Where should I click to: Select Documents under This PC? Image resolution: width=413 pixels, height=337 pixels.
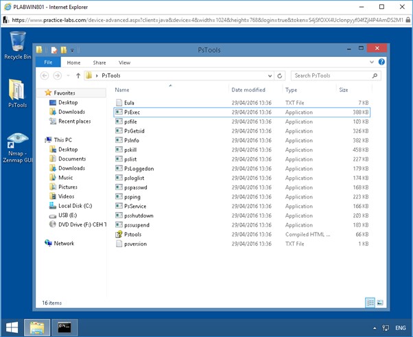tap(72, 159)
